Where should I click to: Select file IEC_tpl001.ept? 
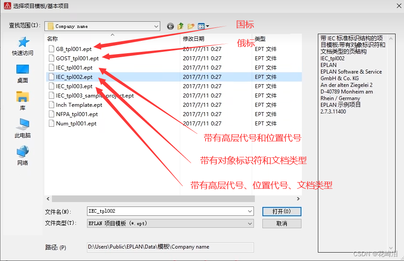(74, 68)
